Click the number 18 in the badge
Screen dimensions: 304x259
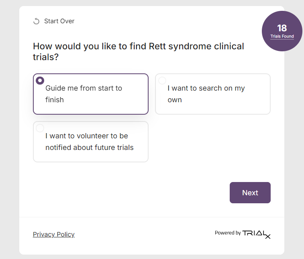click(x=282, y=28)
